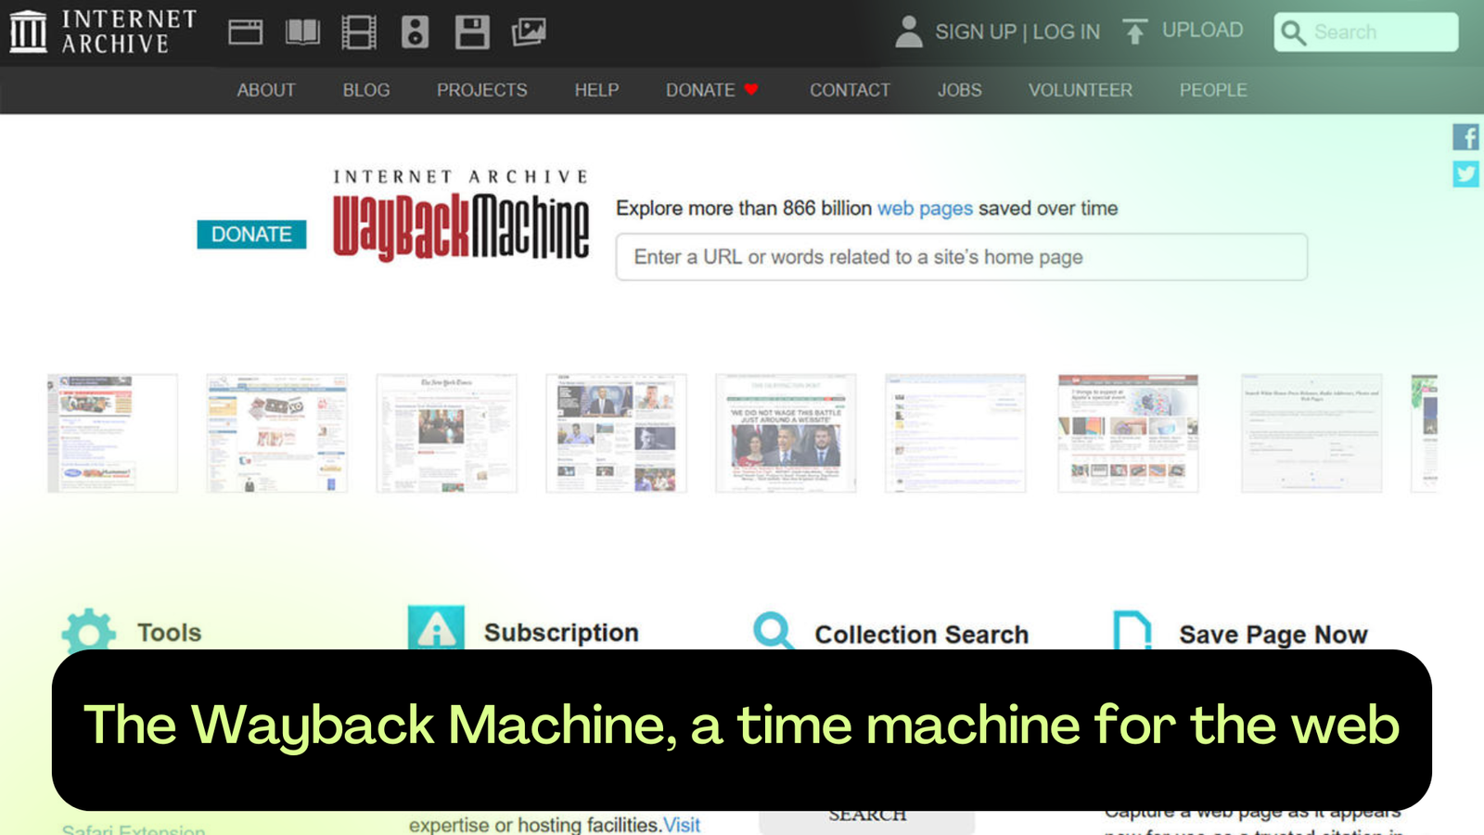Open the CONTACT menu item

(850, 90)
